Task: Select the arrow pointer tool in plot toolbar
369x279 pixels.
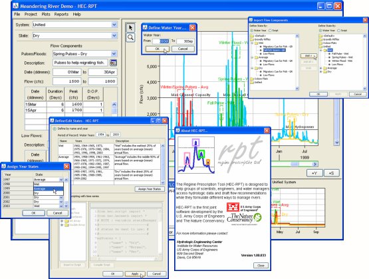Action: (130, 28)
